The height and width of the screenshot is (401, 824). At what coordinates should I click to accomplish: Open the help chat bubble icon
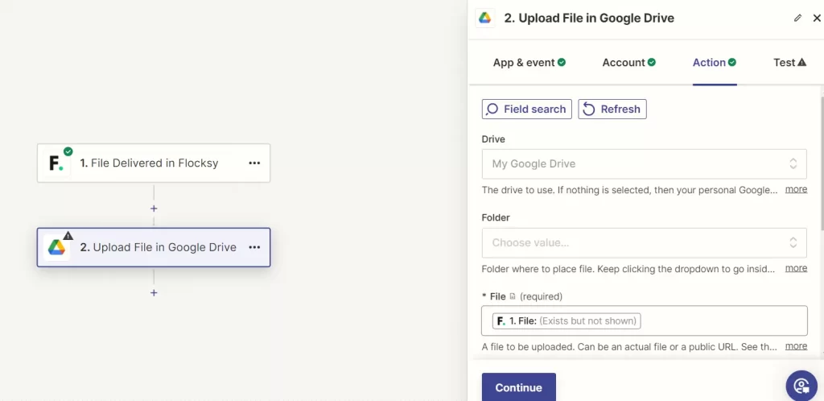pyautogui.click(x=801, y=385)
